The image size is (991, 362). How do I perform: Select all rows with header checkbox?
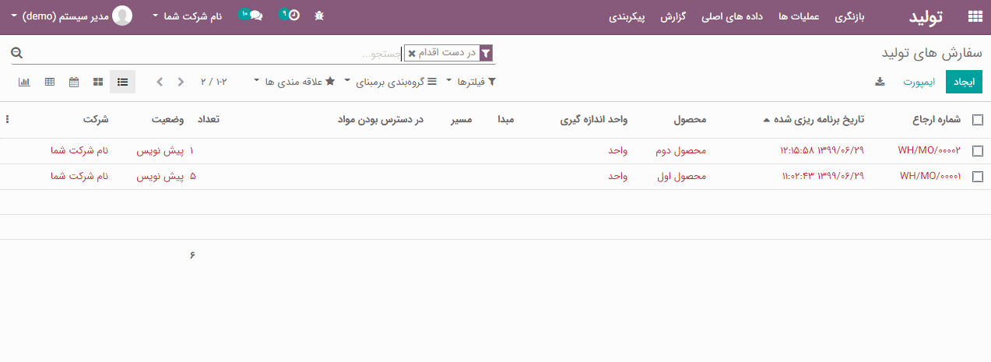pos(978,120)
